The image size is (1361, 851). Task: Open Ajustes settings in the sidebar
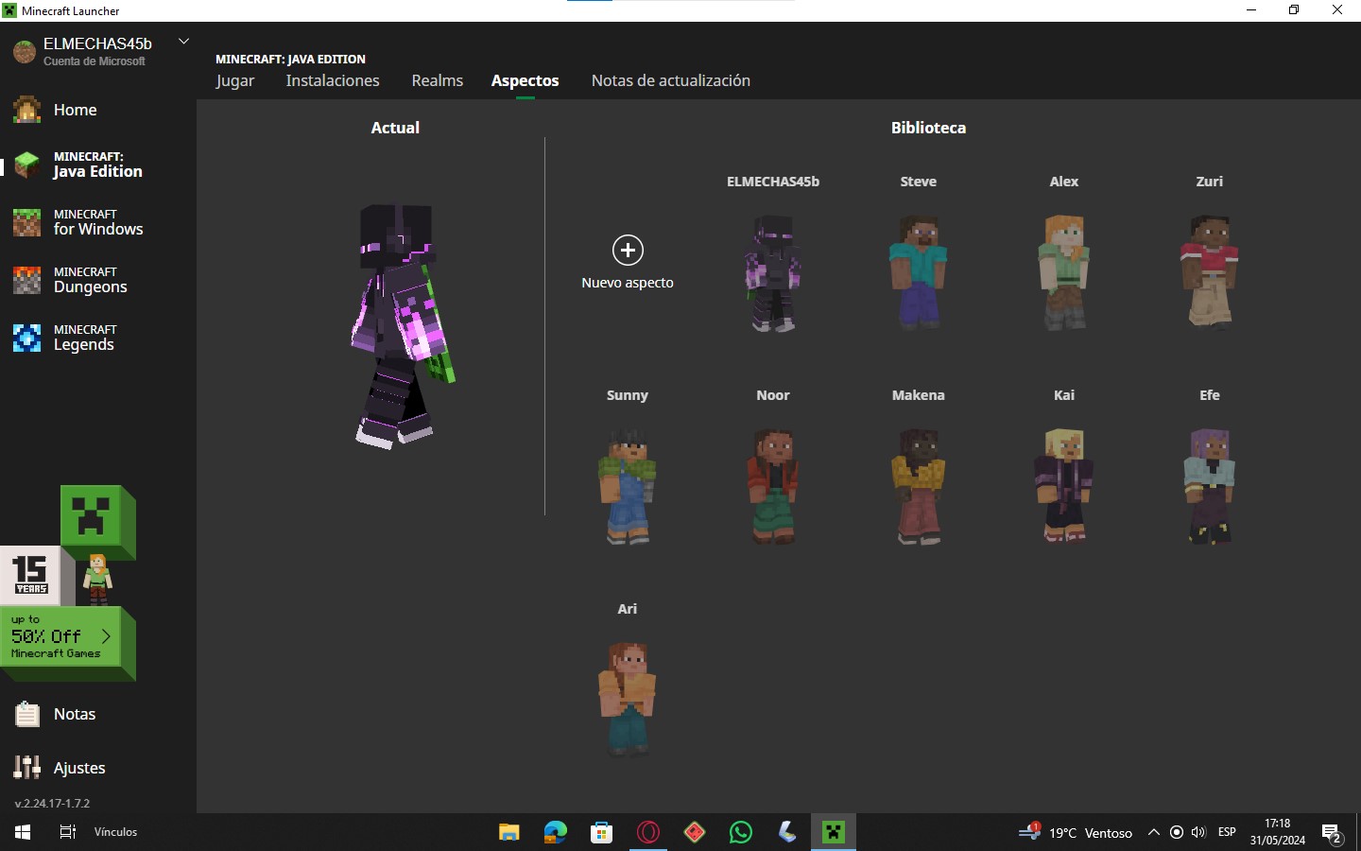point(78,768)
